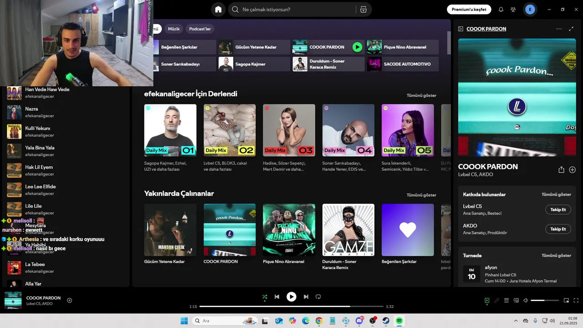Open Soner Sarıkabadayı shortcut tile
Screen dimensions: 583x328
[184, 64]
